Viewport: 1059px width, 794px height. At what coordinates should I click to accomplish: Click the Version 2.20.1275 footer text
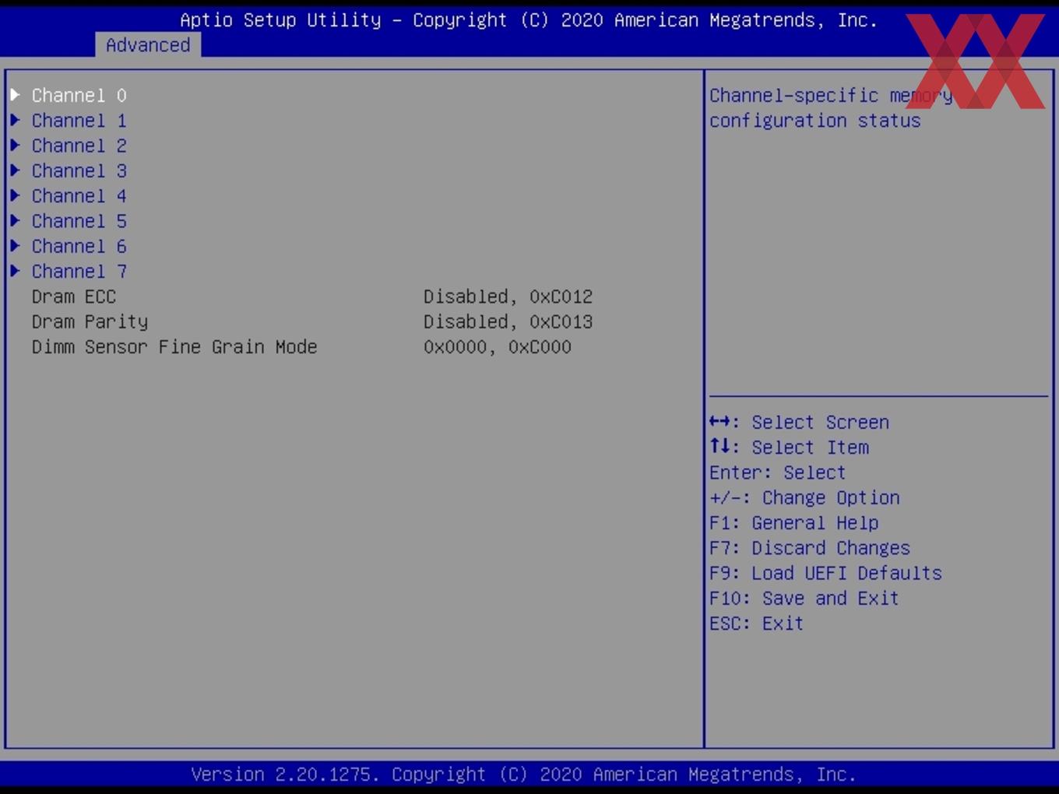pos(523,775)
